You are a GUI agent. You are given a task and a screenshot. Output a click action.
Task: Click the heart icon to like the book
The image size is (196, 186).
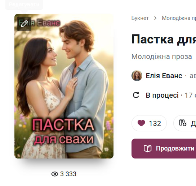[x=141, y=123]
